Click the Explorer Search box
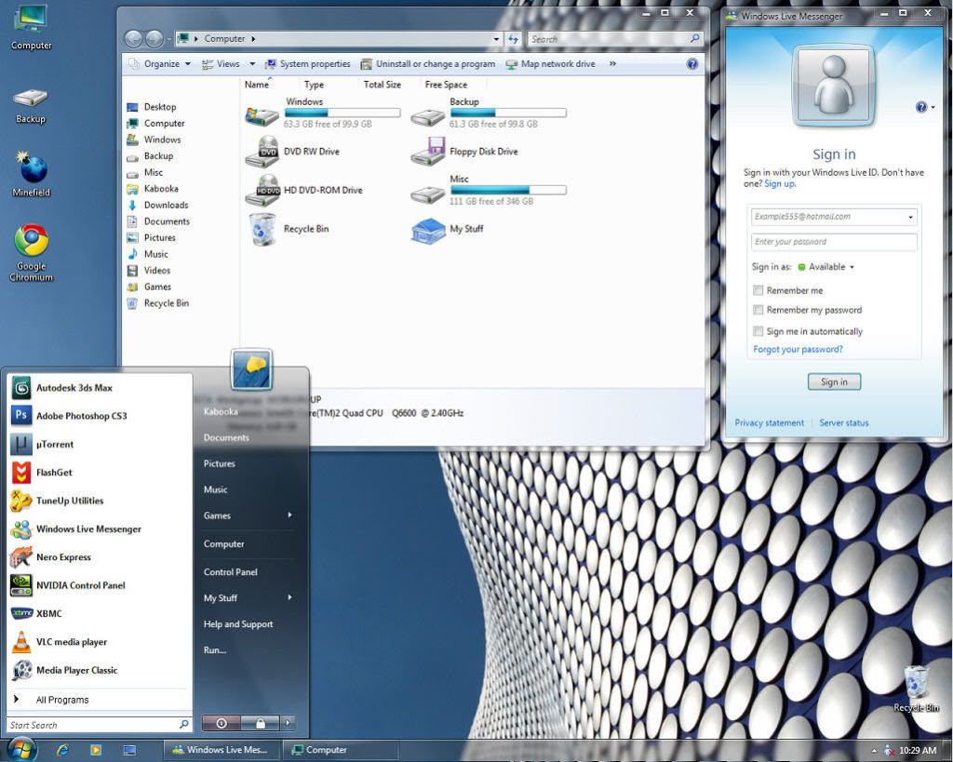The image size is (953, 762). 615,39
